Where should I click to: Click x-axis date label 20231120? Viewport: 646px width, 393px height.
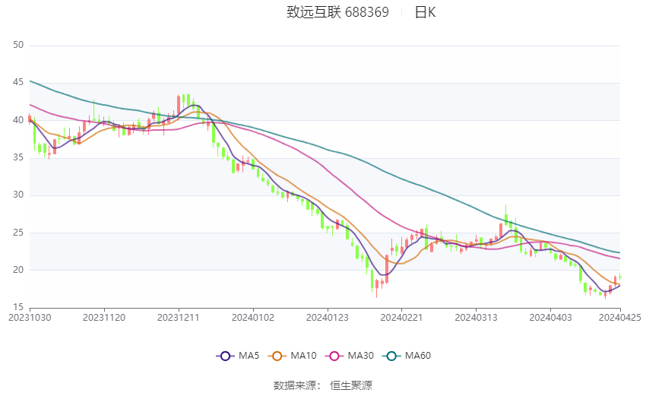tap(104, 318)
